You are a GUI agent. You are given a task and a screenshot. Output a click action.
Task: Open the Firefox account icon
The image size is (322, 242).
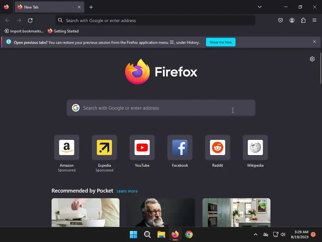point(292,20)
